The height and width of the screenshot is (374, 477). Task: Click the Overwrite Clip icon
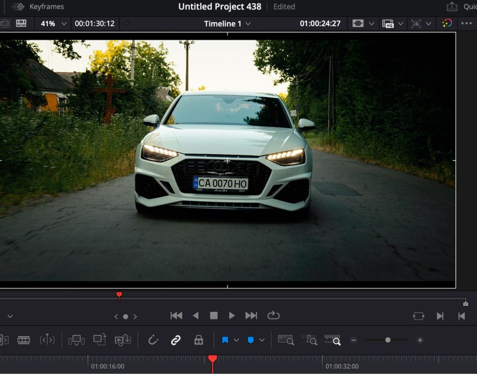100,340
